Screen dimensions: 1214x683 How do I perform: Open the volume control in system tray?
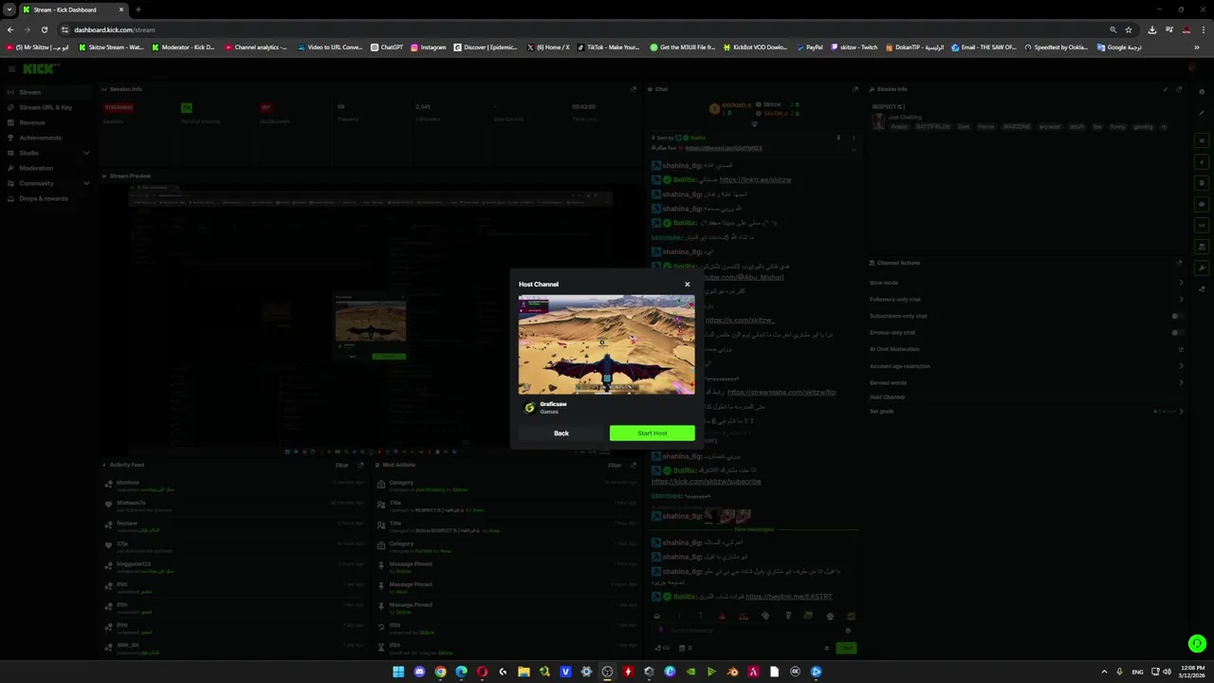tap(1167, 672)
